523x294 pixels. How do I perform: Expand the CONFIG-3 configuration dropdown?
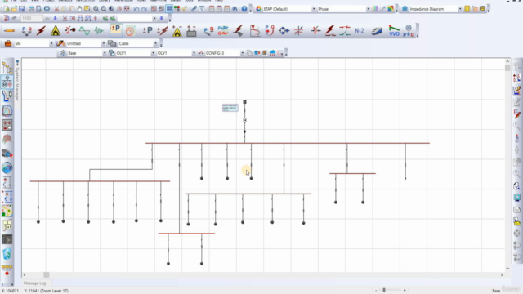coord(243,53)
